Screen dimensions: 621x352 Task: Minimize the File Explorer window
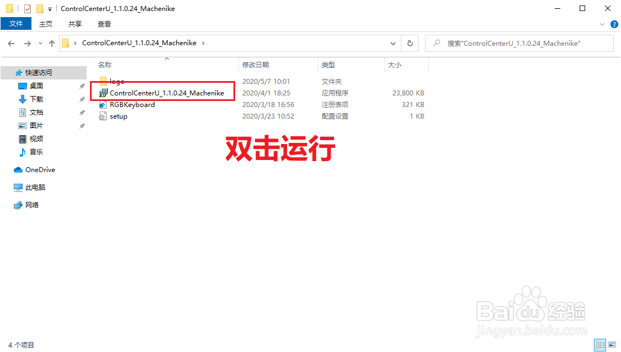pos(558,8)
